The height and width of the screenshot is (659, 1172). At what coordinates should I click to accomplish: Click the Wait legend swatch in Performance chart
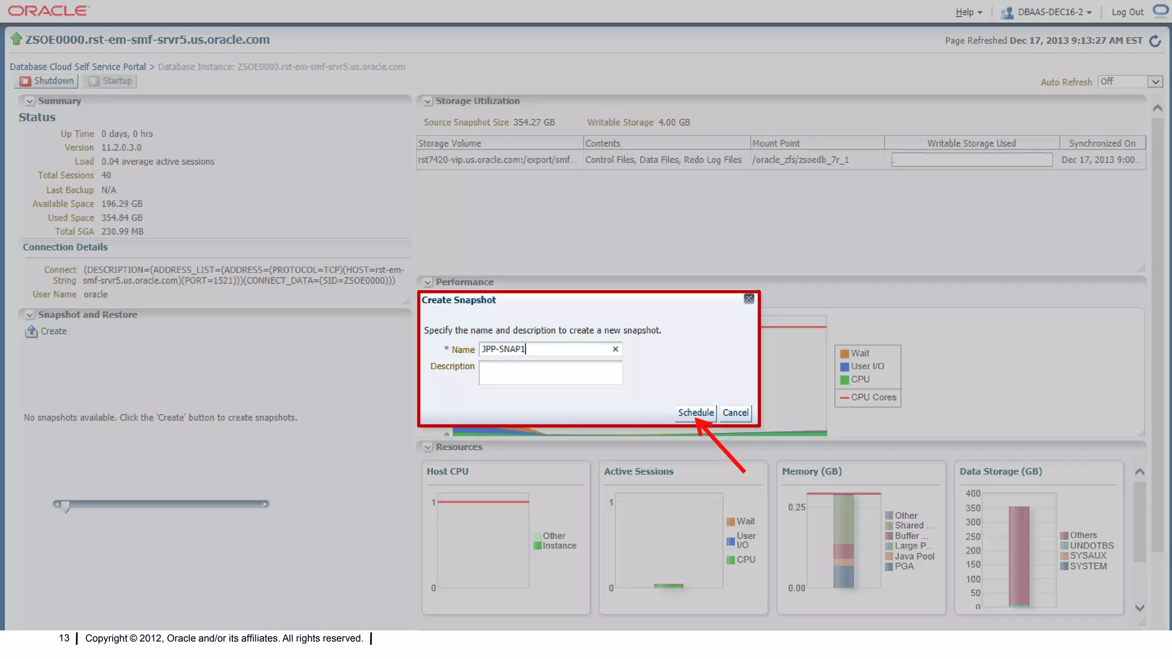click(x=844, y=354)
